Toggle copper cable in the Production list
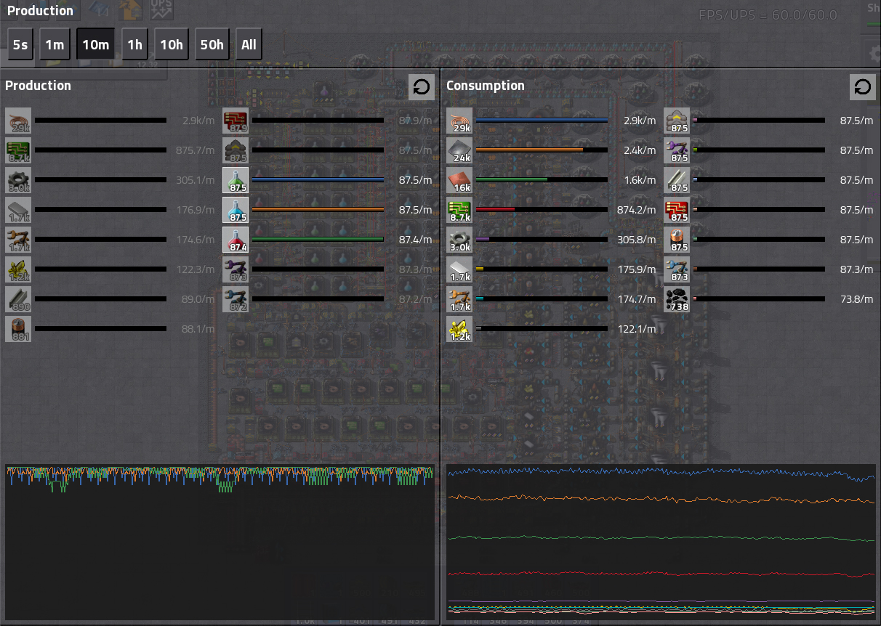Viewport: 881px width, 626px height. click(x=18, y=121)
